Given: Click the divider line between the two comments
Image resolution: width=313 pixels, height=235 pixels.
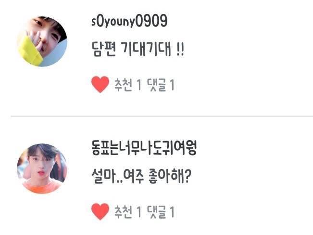Looking at the screenshot, I should pos(162,116).
